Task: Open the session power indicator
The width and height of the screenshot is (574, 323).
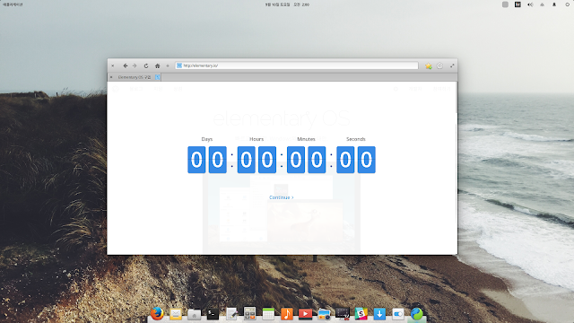Action: click(x=568, y=4)
